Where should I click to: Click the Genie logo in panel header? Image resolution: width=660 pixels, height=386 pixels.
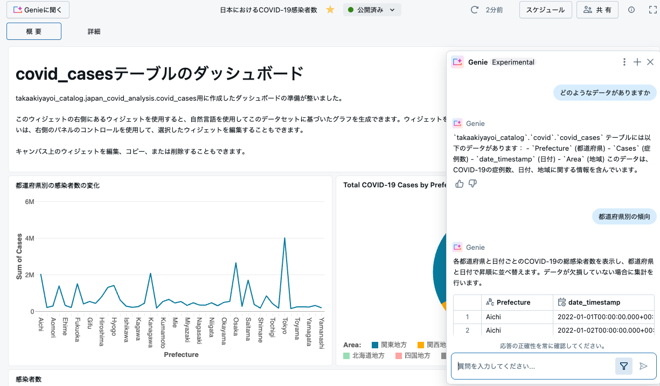(457, 62)
